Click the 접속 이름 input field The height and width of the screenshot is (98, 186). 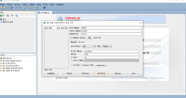[x=111, y=28]
